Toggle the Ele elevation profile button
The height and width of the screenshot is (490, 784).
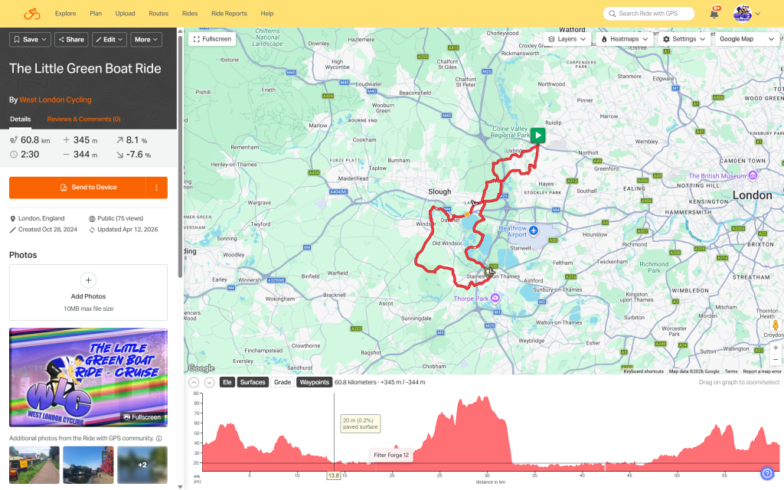click(x=227, y=382)
